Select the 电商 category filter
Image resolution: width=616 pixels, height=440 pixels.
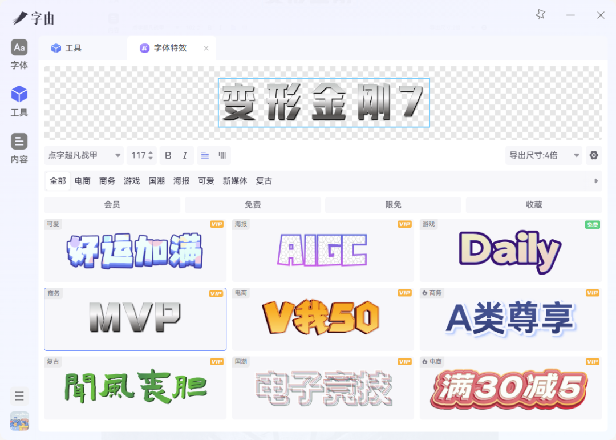[x=83, y=181]
